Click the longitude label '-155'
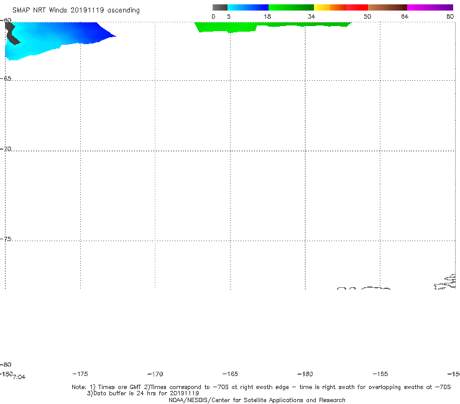 tap(380, 374)
